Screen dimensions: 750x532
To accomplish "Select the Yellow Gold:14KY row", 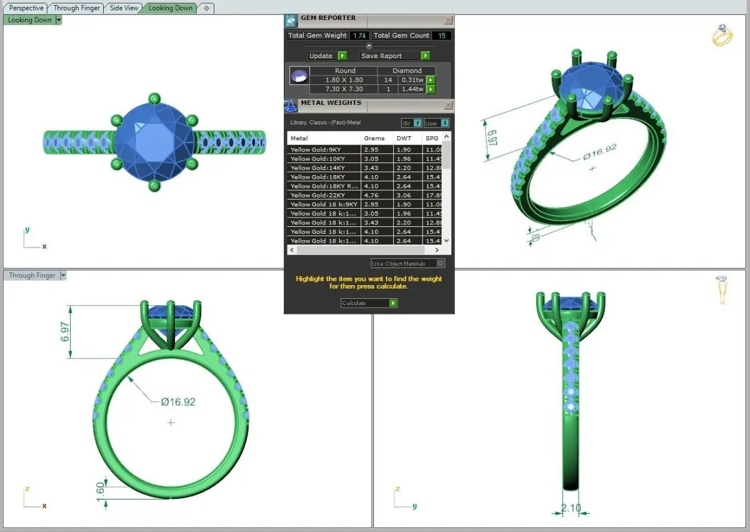I will (365, 168).
